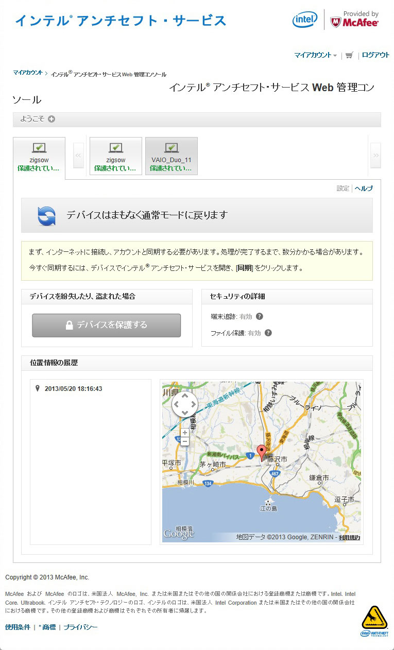Open the マイアカウント dropdown menu
Image resolution: width=394 pixels, height=650 pixels.
[x=315, y=55]
